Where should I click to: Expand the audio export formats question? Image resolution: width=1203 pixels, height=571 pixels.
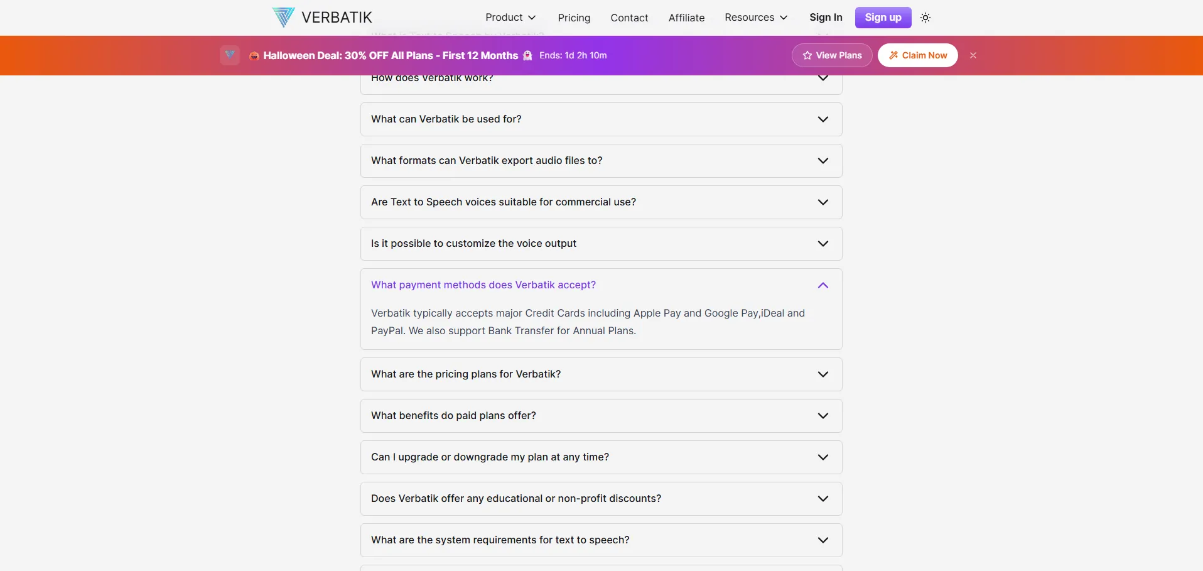click(x=601, y=161)
